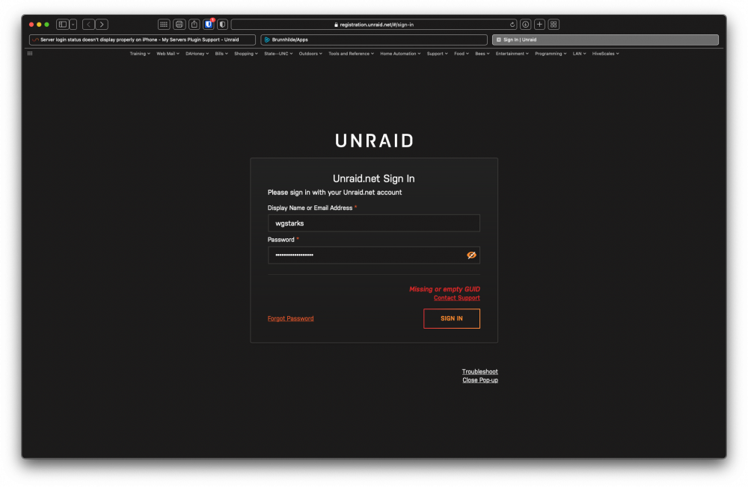Close the Safari window with red button
The width and height of the screenshot is (748, 487).
31,25
